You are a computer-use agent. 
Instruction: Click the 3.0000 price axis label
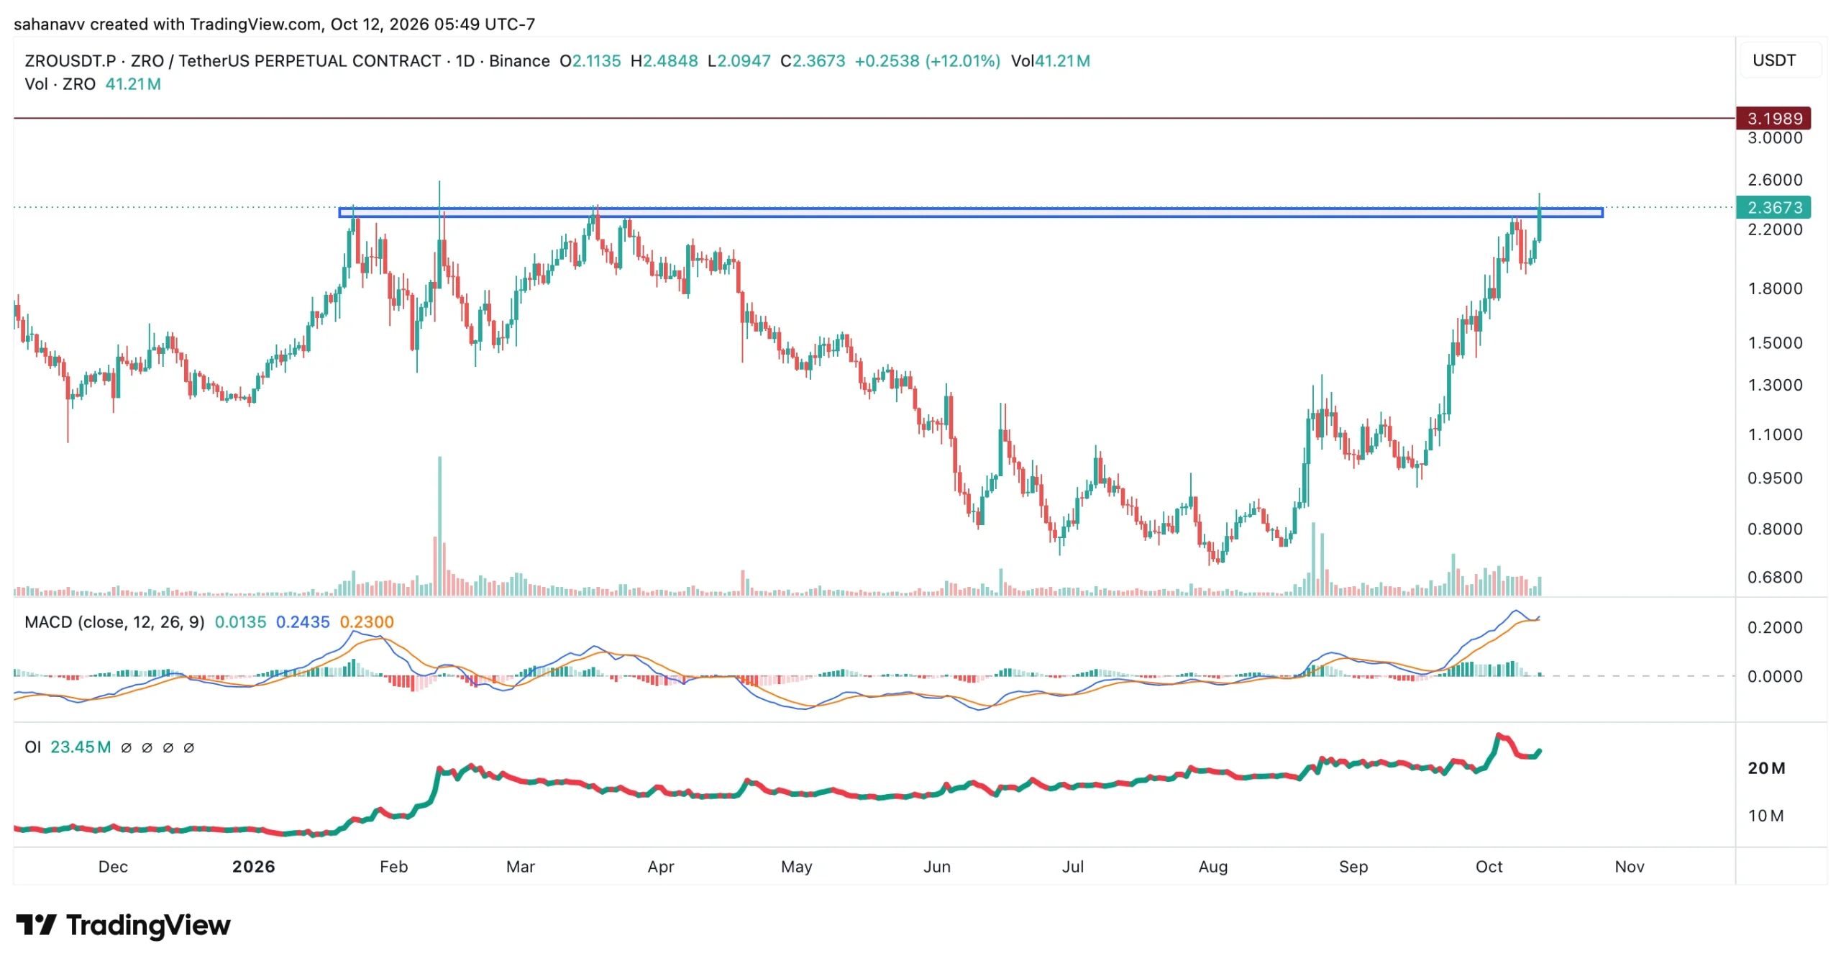click(1775, 138)
